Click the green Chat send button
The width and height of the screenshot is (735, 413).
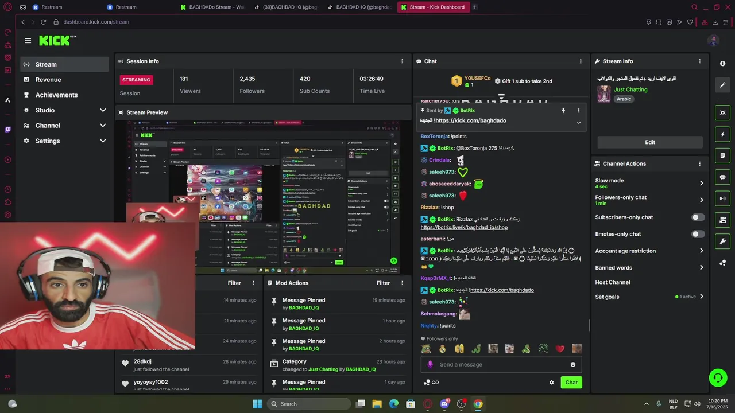(571, 383)
